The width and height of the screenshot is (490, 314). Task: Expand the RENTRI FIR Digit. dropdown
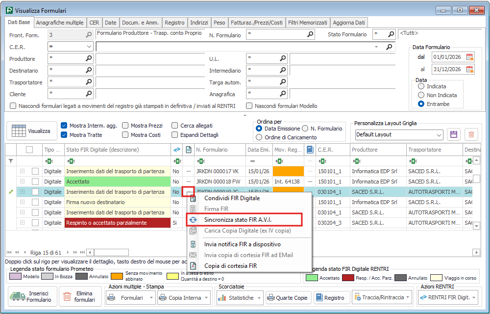(474, 297)
